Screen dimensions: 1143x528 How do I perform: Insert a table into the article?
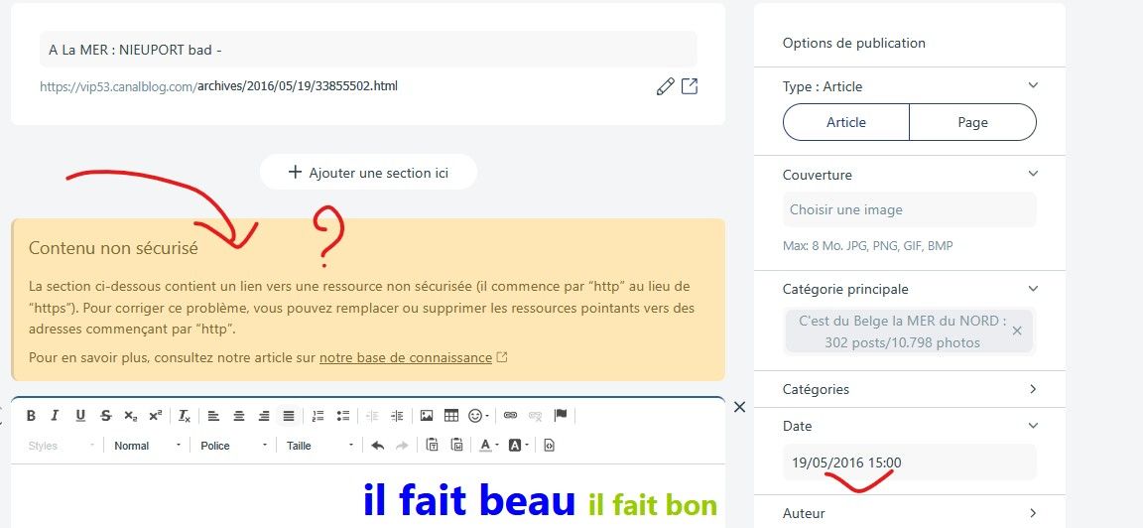click(x=451, y=416)
